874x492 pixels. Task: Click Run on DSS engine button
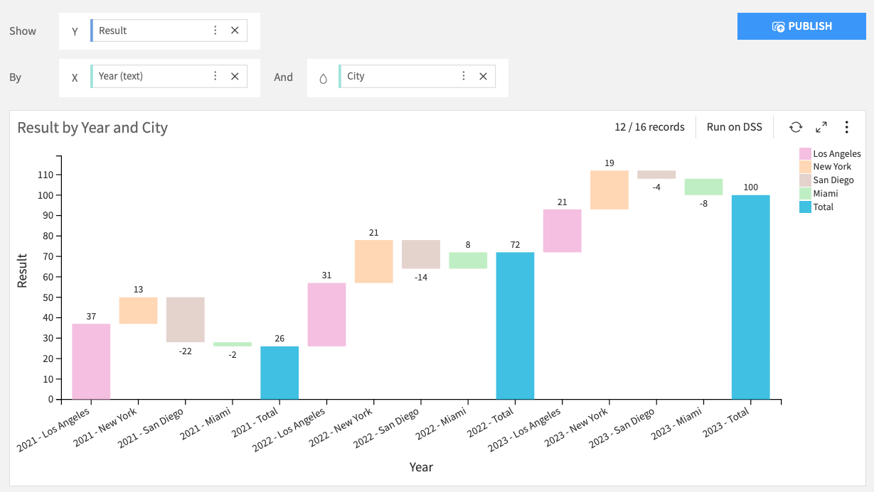click(x=734, y=127)
